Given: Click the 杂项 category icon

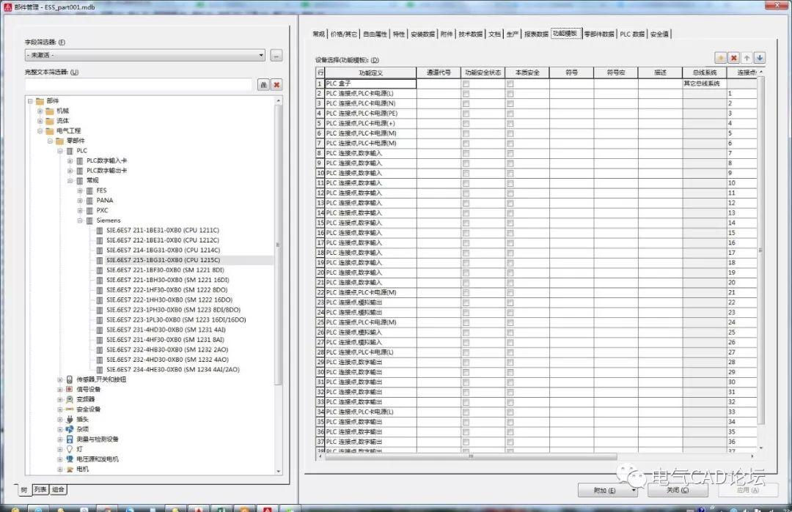Looking at the screenshot, I should [70, 429].
